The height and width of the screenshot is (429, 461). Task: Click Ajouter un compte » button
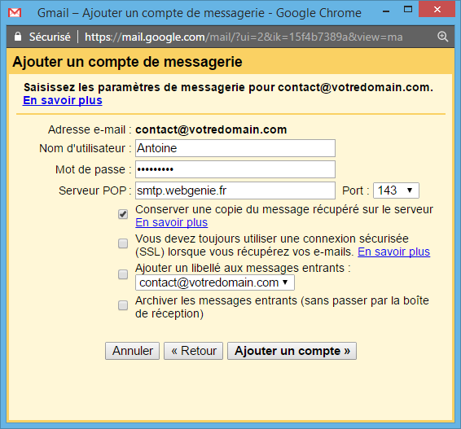292,351
